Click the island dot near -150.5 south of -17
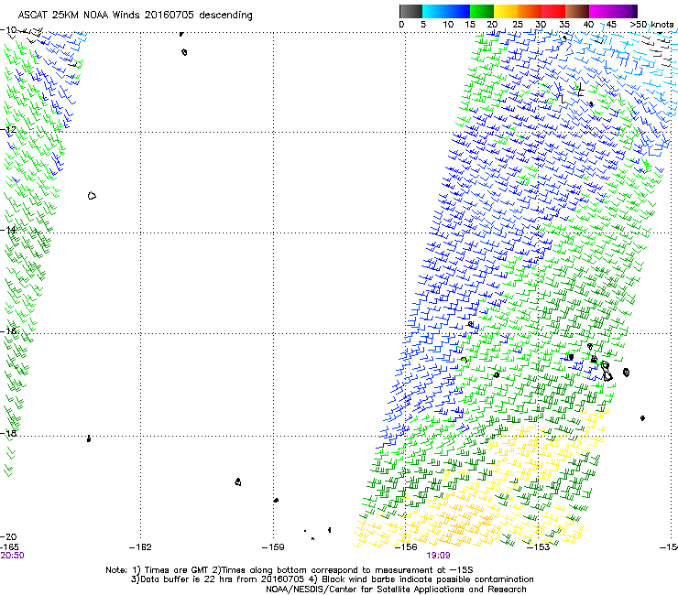The height and width of the screenshot is (595, 678). pos(642,418)
